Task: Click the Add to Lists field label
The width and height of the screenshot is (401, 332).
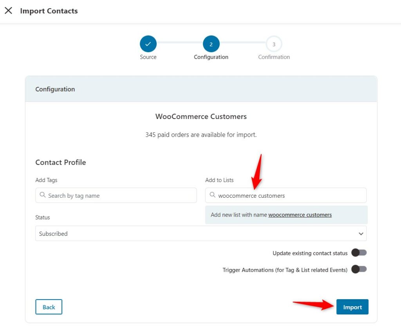Action: tap(219, 180)
